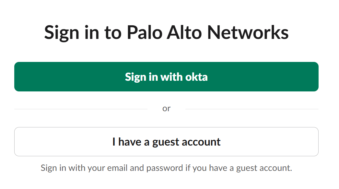The height and width of the screenshot is (189, 339).
Task: Choose the guest account sign-in option
Action: click(x=167, y=142)
